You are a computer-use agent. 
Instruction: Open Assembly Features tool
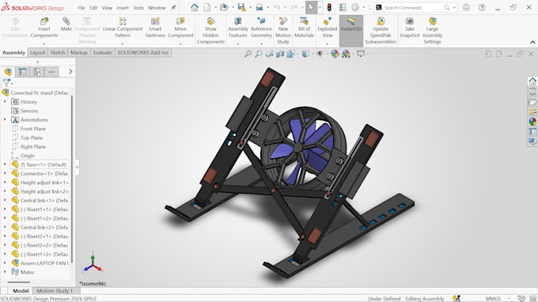238,28
